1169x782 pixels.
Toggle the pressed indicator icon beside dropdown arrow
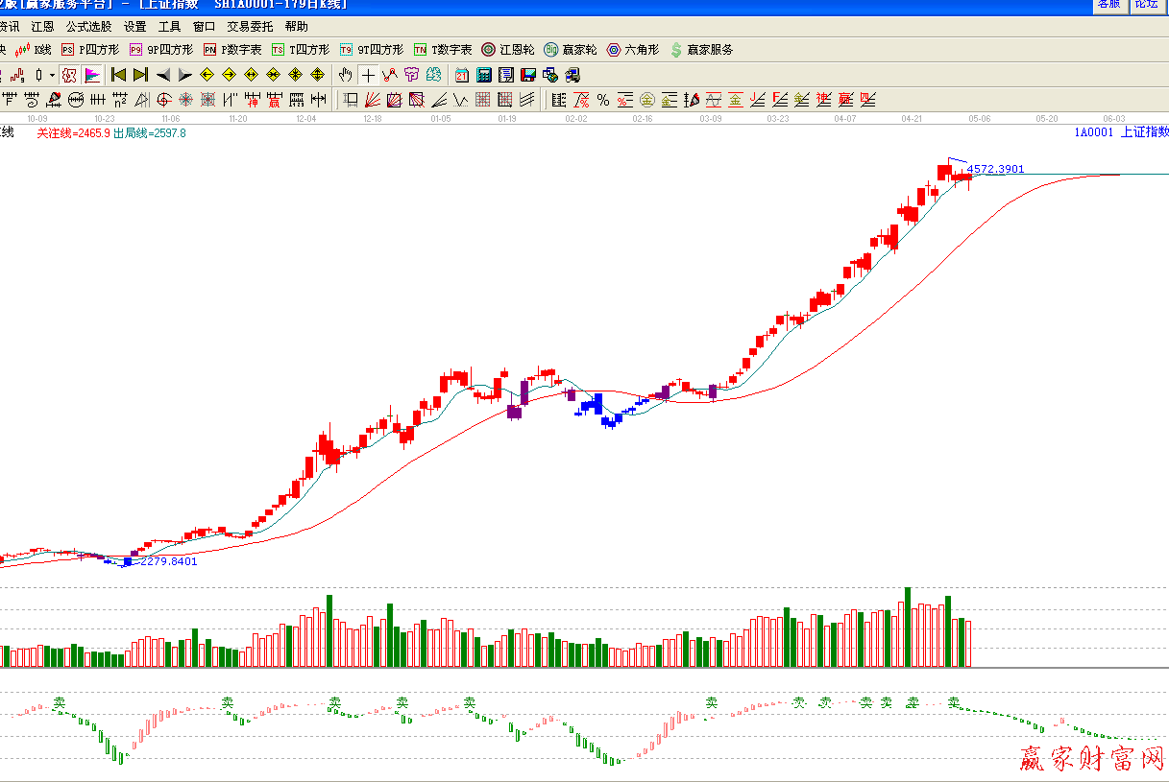pos(69,75)
